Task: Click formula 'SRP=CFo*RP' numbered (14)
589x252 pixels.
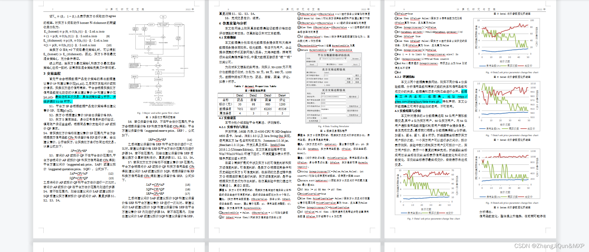Action: [x=157, y=139]
